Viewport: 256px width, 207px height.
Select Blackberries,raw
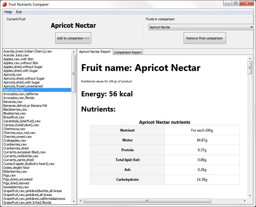37,109
